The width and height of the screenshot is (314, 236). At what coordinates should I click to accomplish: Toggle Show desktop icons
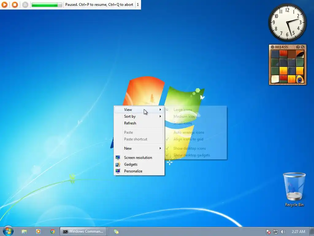pos(196,148)
